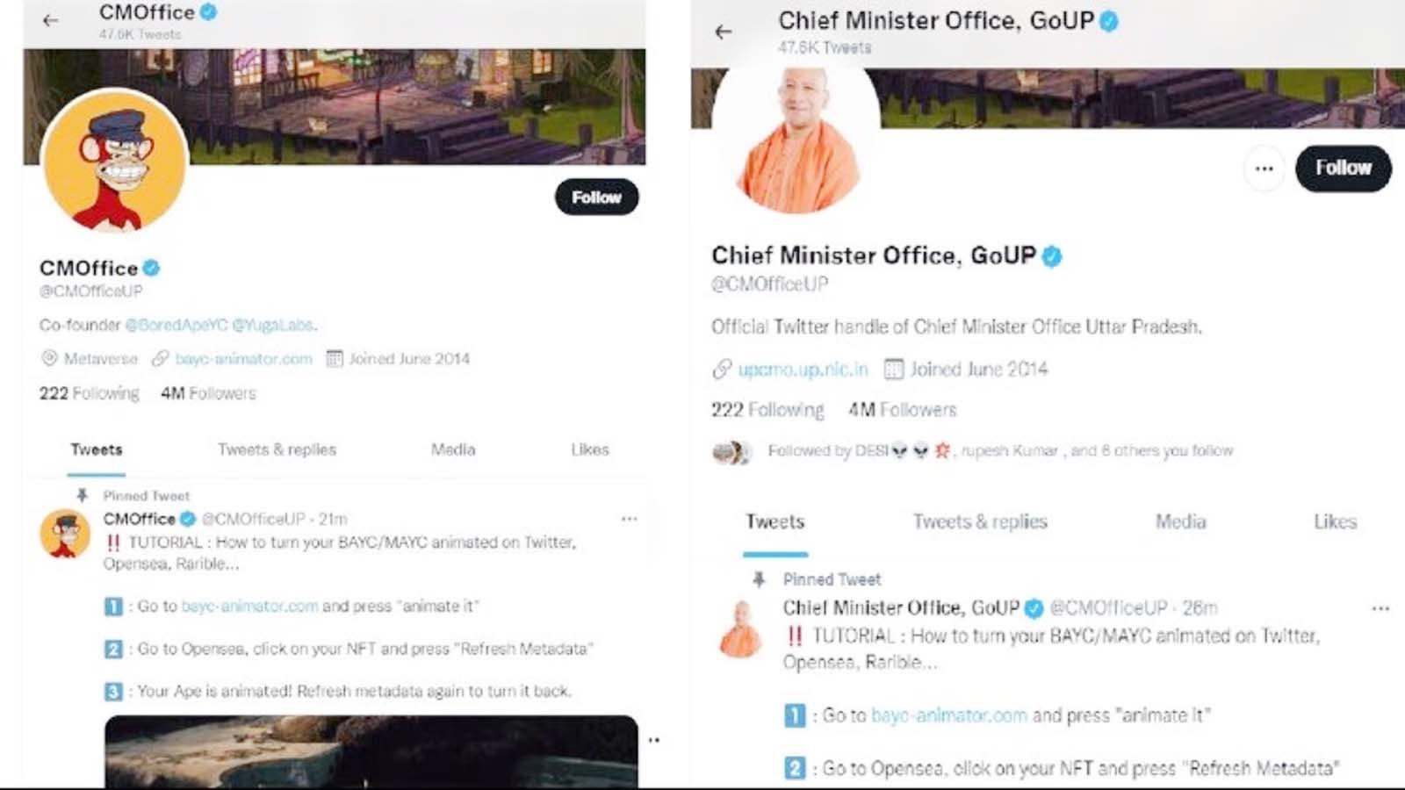The image size is (1405, 790).
Task: Open the three-dot more options beside Follow
Action: (x=1264, y=169)
